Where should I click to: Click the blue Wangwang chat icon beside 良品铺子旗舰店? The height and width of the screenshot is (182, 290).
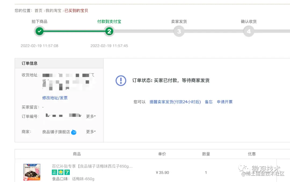pos(74,132)
